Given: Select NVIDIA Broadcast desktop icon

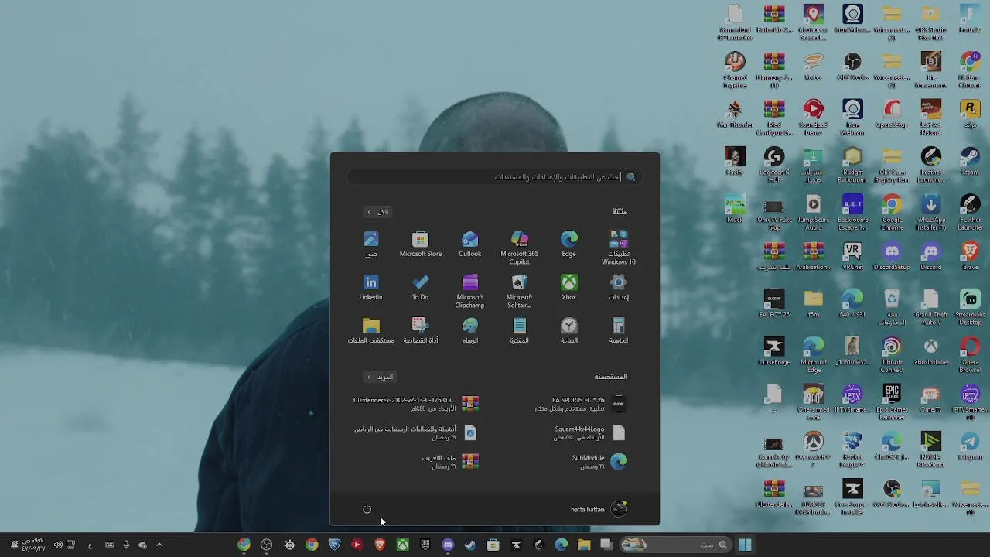Looking at the screenshot, I should [931, 449].
